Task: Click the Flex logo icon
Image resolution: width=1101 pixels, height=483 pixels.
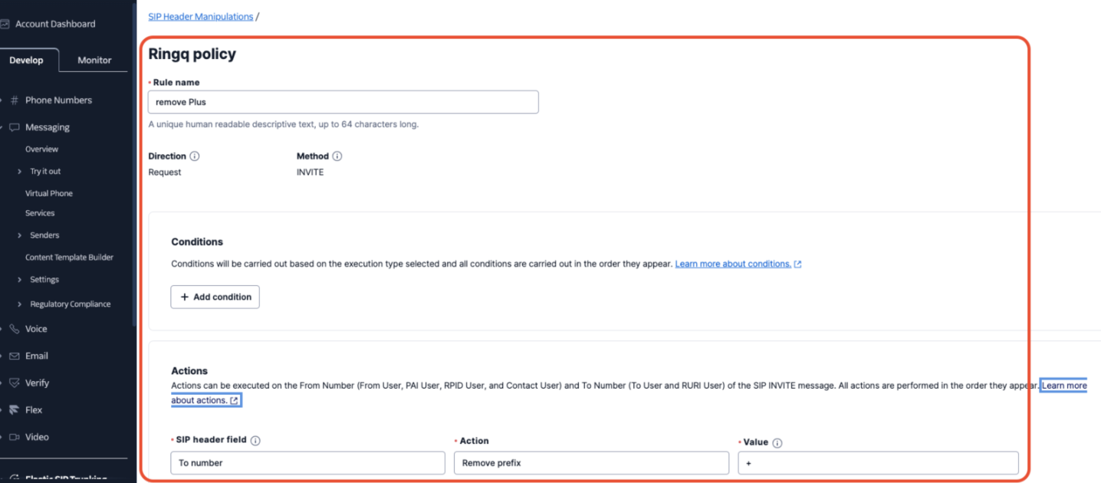Action: coord(14,410)
